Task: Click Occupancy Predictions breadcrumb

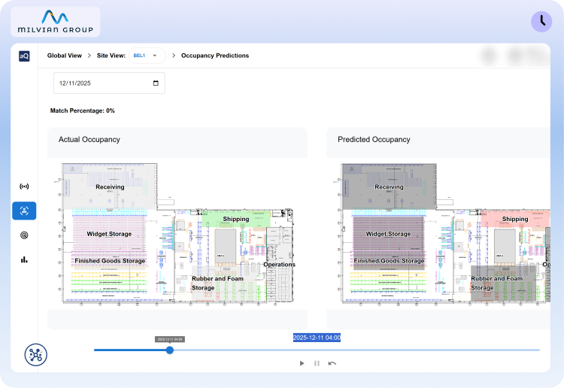Action: pyautogui.click(x=215, y=56)
